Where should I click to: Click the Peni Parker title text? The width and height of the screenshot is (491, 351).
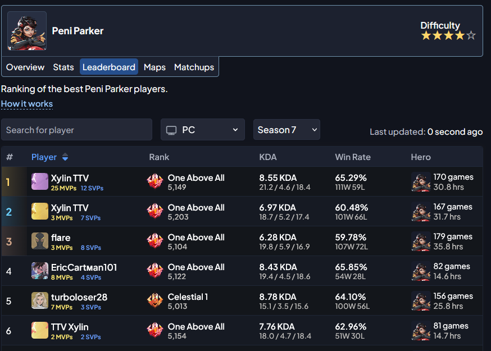point(78,31)
